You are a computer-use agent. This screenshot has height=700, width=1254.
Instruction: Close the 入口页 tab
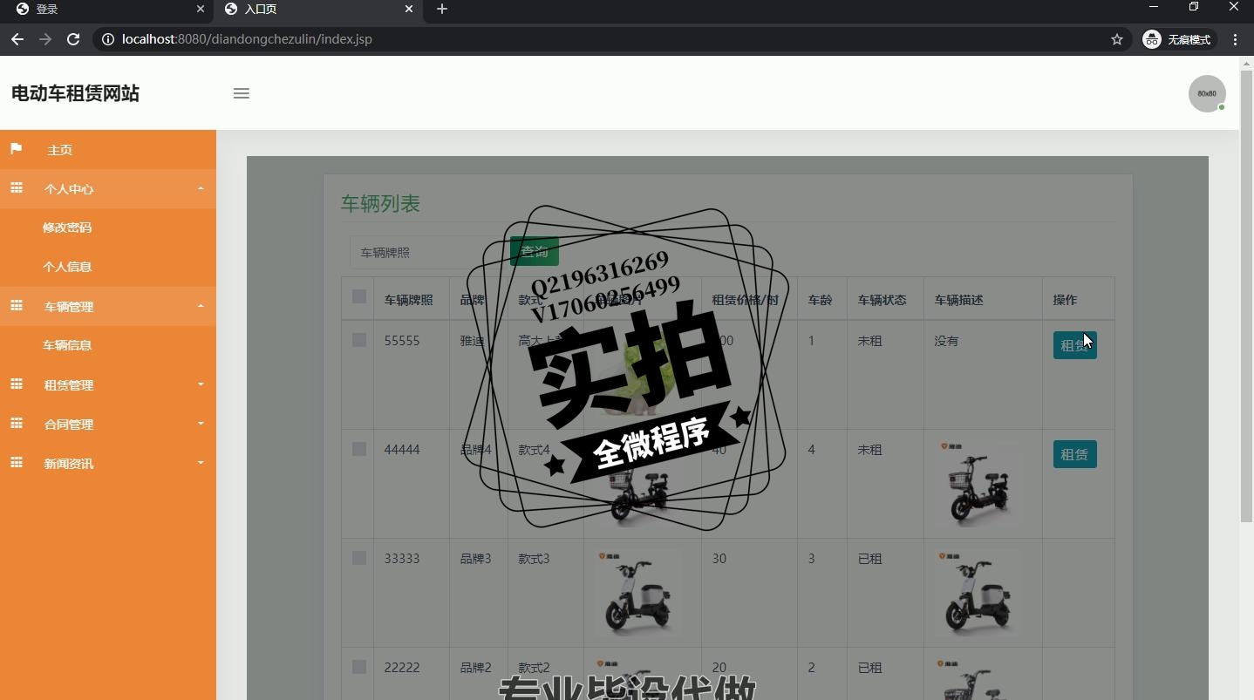pyautogui.click(x=409, y=10)
